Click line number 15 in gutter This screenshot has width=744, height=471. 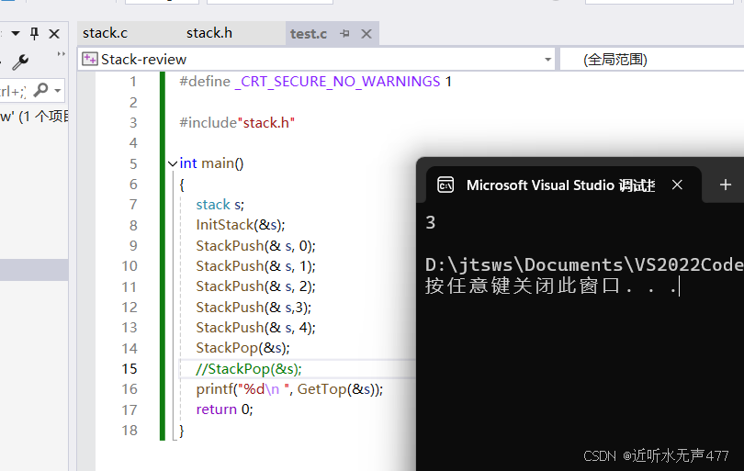click(130, 368)
